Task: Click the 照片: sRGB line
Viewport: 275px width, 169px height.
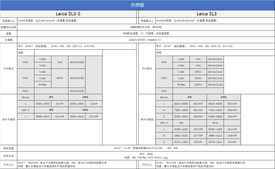Action: [x=146, y=154]
